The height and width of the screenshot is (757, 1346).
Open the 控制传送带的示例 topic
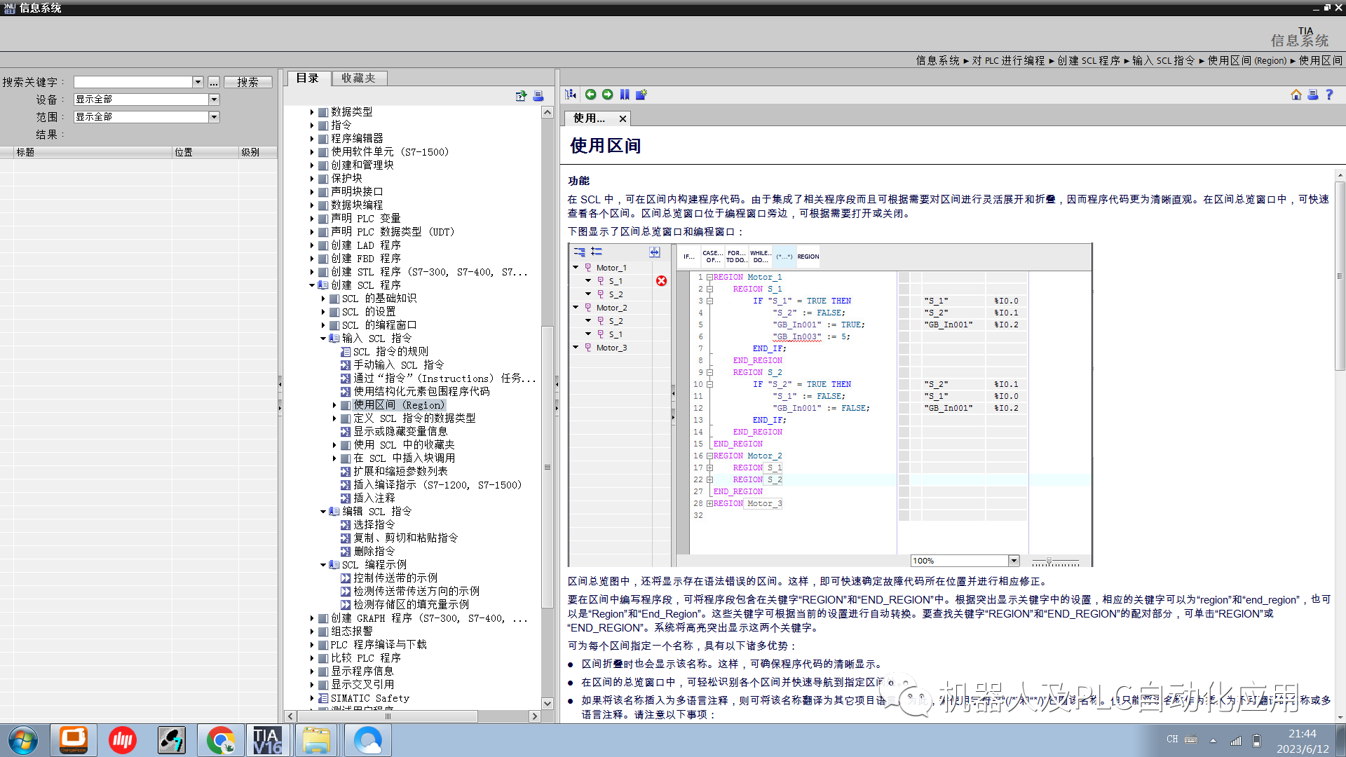(395, 578)
